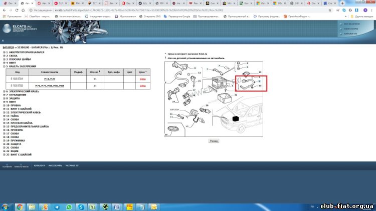This screenshot has width=376, height=211.
Task: Click КАТАЛОГИ in the footer bar
Action: pos(39,165)
